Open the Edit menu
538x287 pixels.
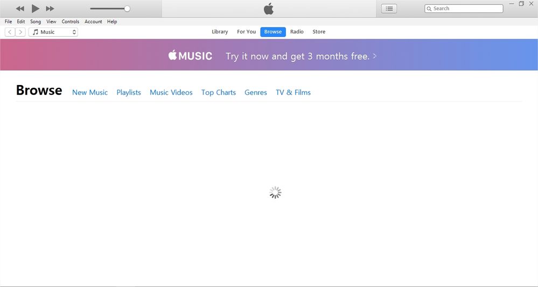(21, 21)
